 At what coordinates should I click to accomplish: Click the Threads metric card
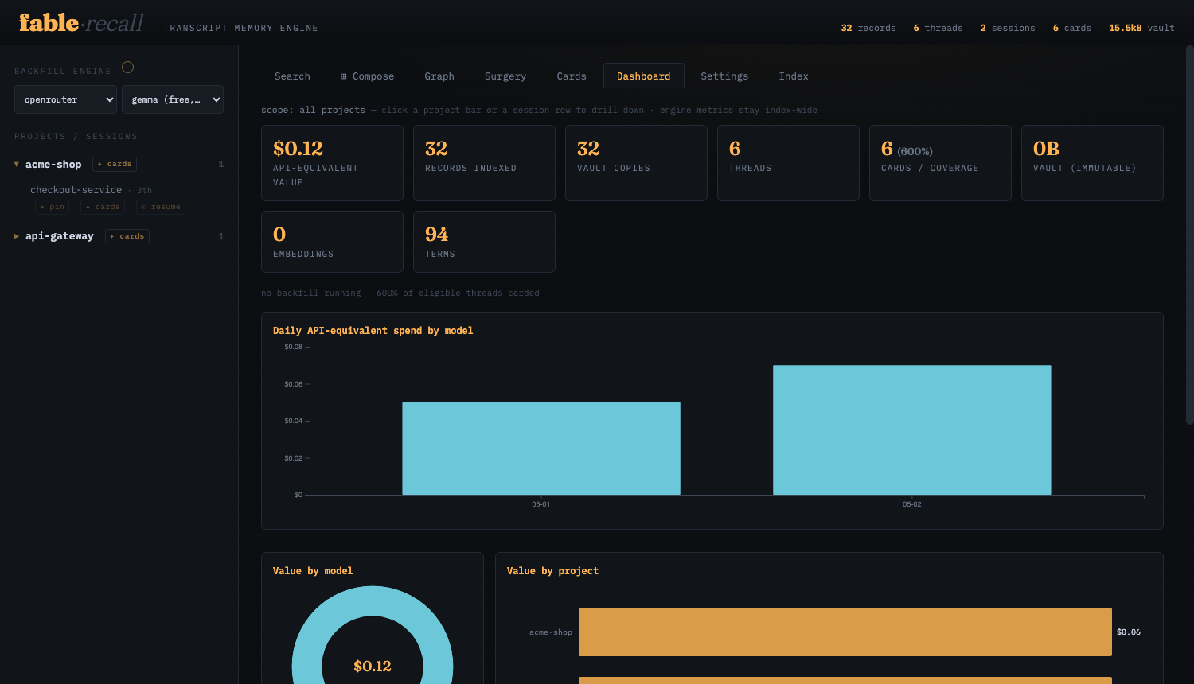coord(788,163)
